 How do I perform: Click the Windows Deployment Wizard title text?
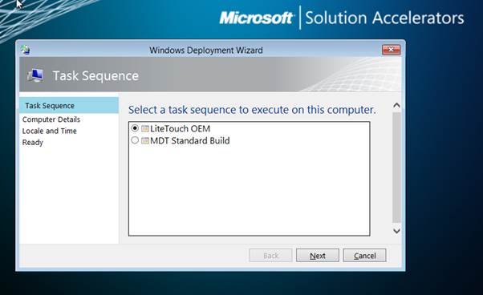pos(206,51)
